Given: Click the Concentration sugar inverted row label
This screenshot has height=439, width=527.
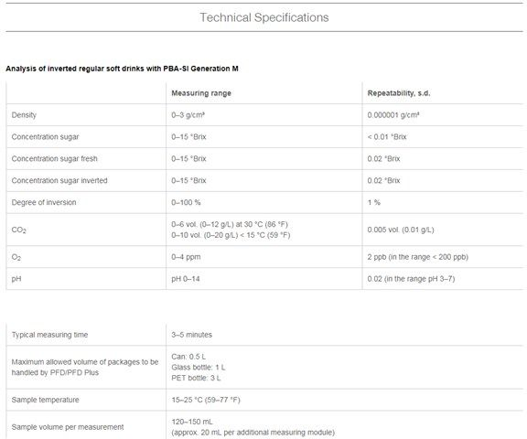Looking at the screenshot, I should click(x=59, y=180).
